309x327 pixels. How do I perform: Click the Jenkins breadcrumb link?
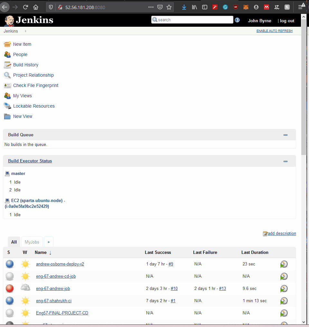click(x=11, y=31)
